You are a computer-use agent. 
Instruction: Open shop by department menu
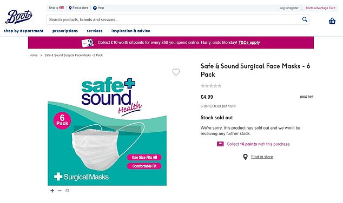pos(24,31)
